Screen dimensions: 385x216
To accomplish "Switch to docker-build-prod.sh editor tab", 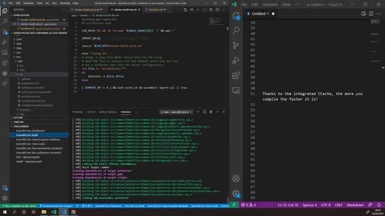I will (87, 10).
